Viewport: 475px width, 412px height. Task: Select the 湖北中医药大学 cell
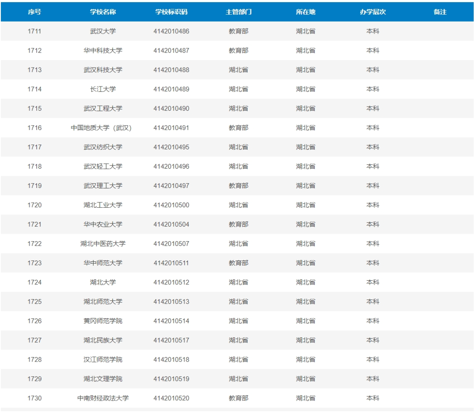click(x=102, y=244)
